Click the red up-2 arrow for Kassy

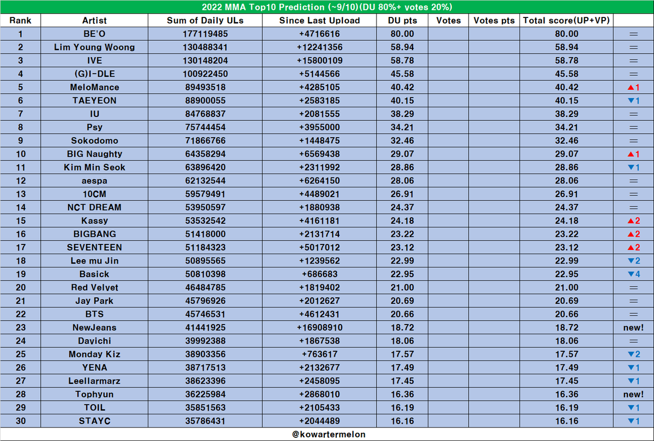click(x=633, y=220)
